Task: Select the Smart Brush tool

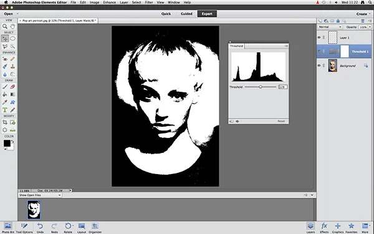Action: tap(5, 67)
